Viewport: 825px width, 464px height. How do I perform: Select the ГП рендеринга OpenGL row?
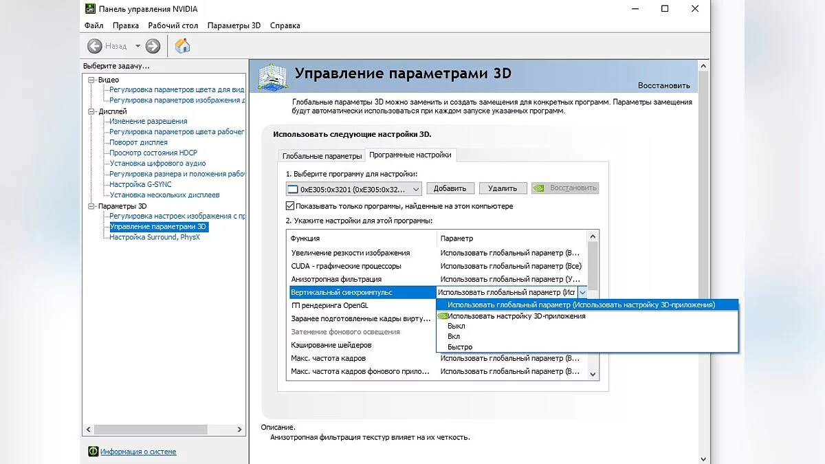[362, 305]
